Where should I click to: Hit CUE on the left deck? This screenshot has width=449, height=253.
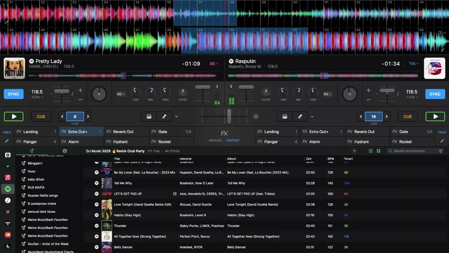[41, 117]
